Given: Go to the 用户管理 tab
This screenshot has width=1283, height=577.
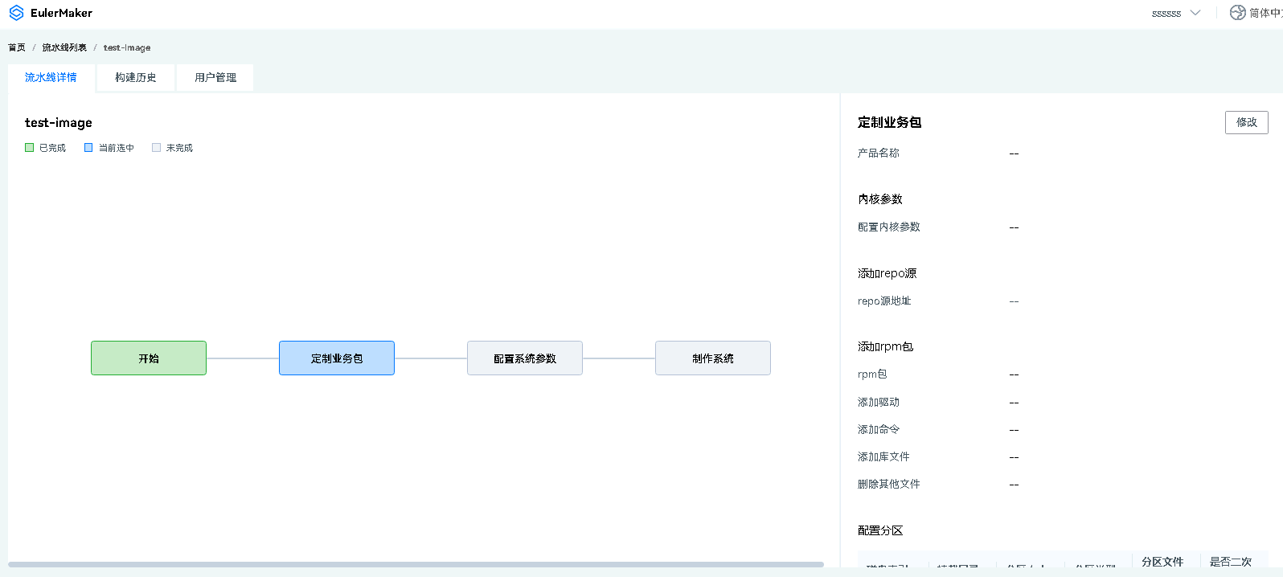Looking at the screenshot, I should pyautogui.click(x=215, y=78).
